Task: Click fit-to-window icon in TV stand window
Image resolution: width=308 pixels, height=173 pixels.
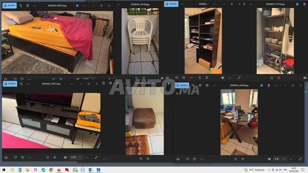Action: click(x=48, y=158)
